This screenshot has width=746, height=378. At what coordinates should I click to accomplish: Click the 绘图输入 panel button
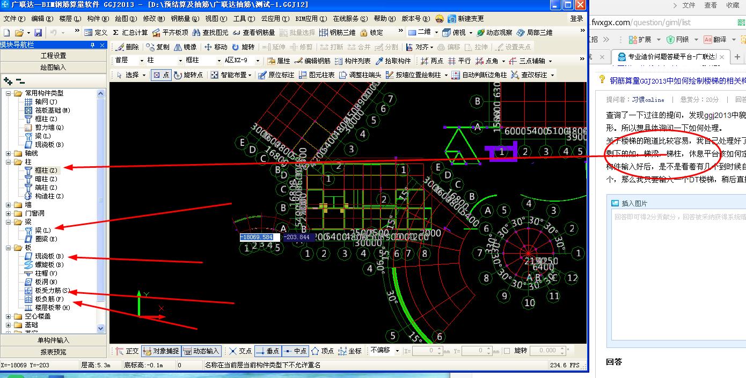(54, 68)
